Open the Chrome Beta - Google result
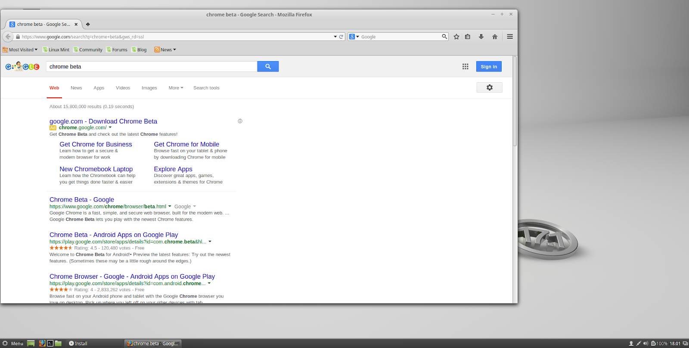 pos(82,200)
